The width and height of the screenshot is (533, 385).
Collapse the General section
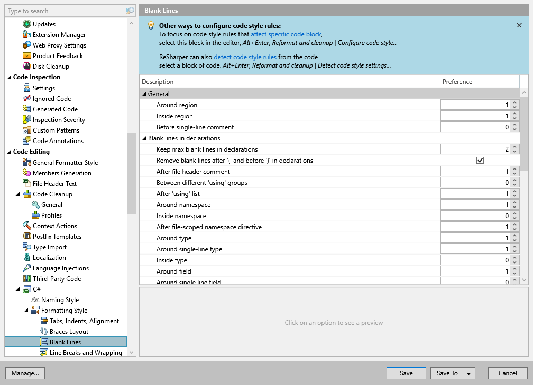pyautogui.click(x=145, y=93)
